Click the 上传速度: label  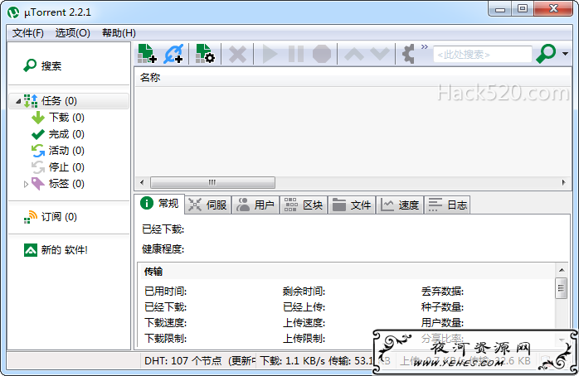304,322
